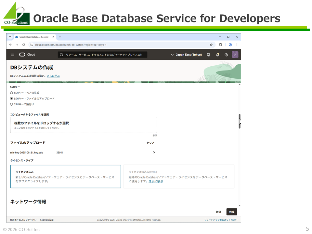Open the help question mark icon
The height and width of the screenshot is (234, 312).
(x=226, y=55)
